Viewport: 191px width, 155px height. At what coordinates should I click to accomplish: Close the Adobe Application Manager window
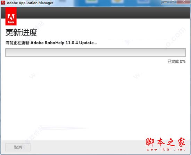[184, 2]
